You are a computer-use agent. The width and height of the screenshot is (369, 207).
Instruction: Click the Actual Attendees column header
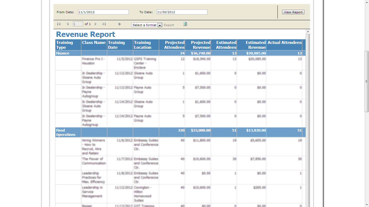(284, 43)
